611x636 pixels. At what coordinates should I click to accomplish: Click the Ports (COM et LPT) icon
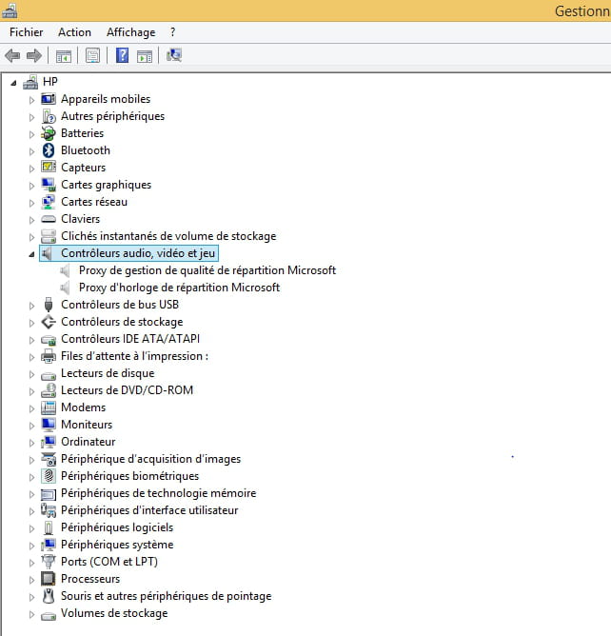(x=49, y=562)
